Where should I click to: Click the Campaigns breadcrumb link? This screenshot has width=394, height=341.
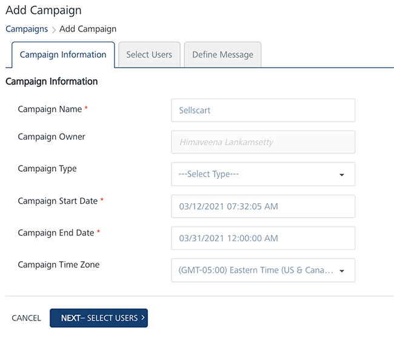(x=27, y=29)
